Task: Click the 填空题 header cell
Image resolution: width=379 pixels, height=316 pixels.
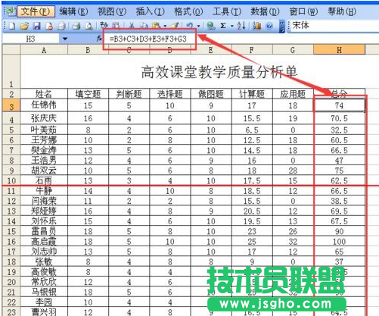Action: [x=88, y=94]
